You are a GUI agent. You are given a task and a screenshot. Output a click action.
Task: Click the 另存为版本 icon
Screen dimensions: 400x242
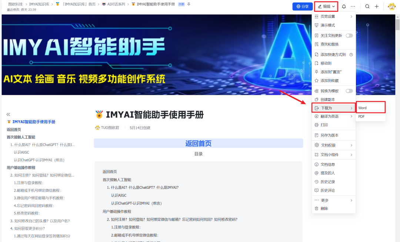click(x=317, y=135)
